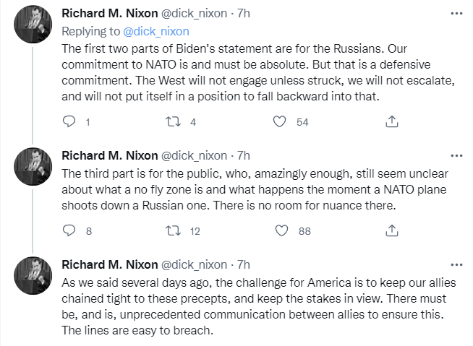Image resolution: width=473 pixels, height=346 pixels.
Task: Reply to the no fly zone tweet
Action: (69, 231)
